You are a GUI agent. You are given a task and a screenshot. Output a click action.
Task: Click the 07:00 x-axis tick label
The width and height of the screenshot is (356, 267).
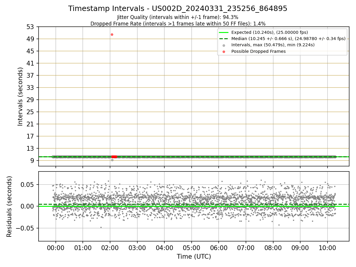(246, 248)
